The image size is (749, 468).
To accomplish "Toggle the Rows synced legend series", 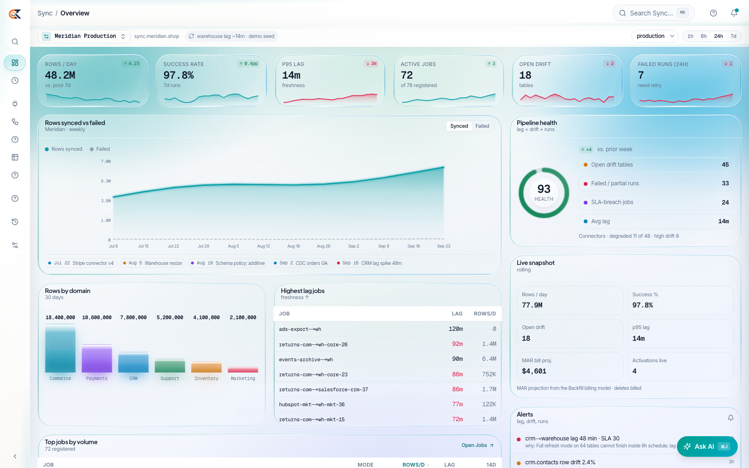I will click(x=64, y=149).
